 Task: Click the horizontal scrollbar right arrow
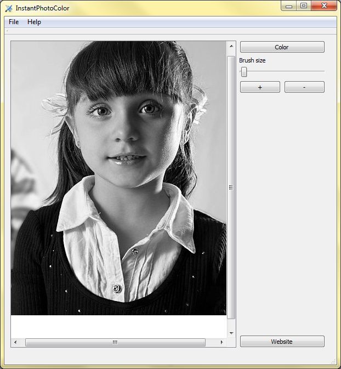[x=221, y=342]
